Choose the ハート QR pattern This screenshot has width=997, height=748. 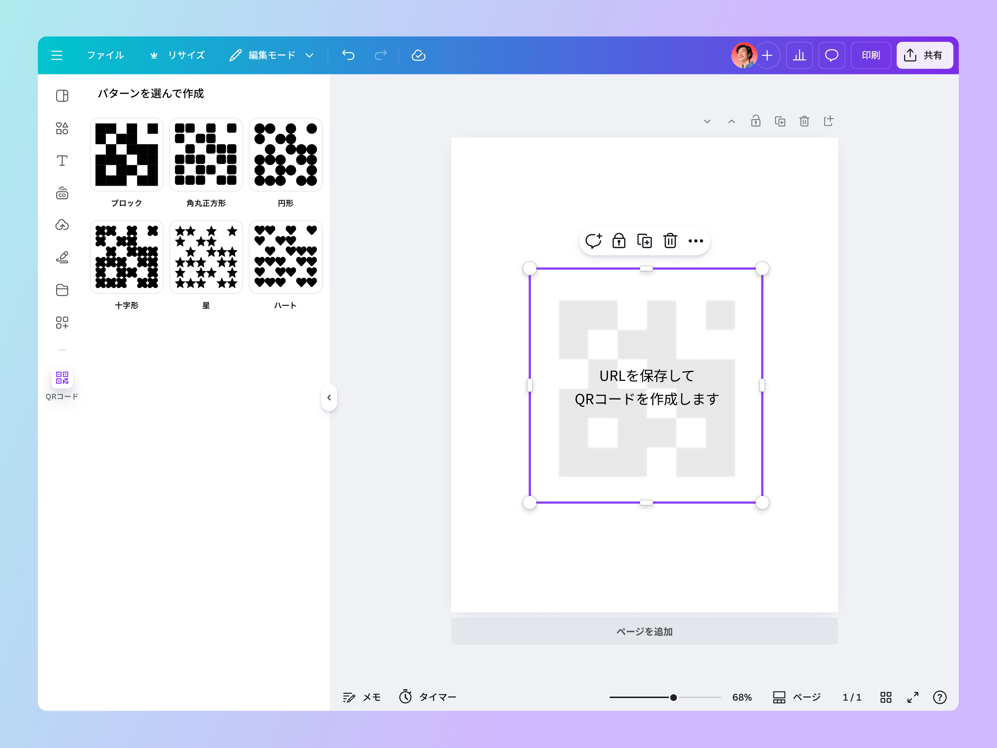coord(285,257)
